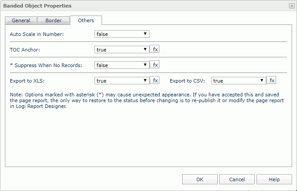Screen dimensions: 297x191
Task: Switch to the General tab
Action: 21,20
